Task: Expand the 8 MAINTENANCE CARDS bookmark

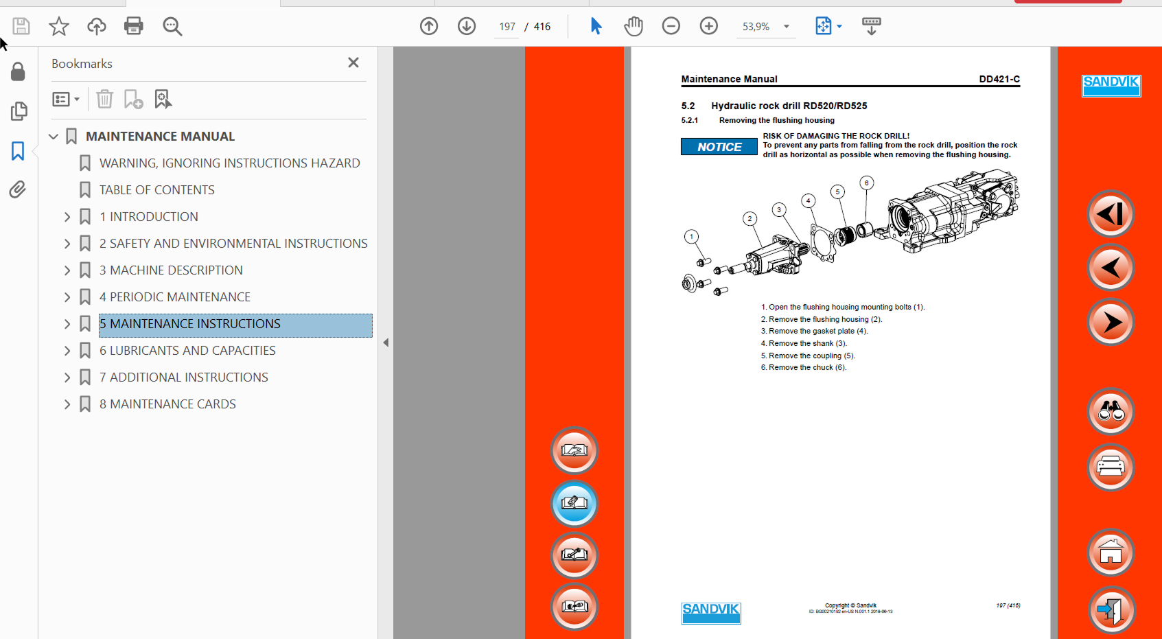Action: point(67,404)
